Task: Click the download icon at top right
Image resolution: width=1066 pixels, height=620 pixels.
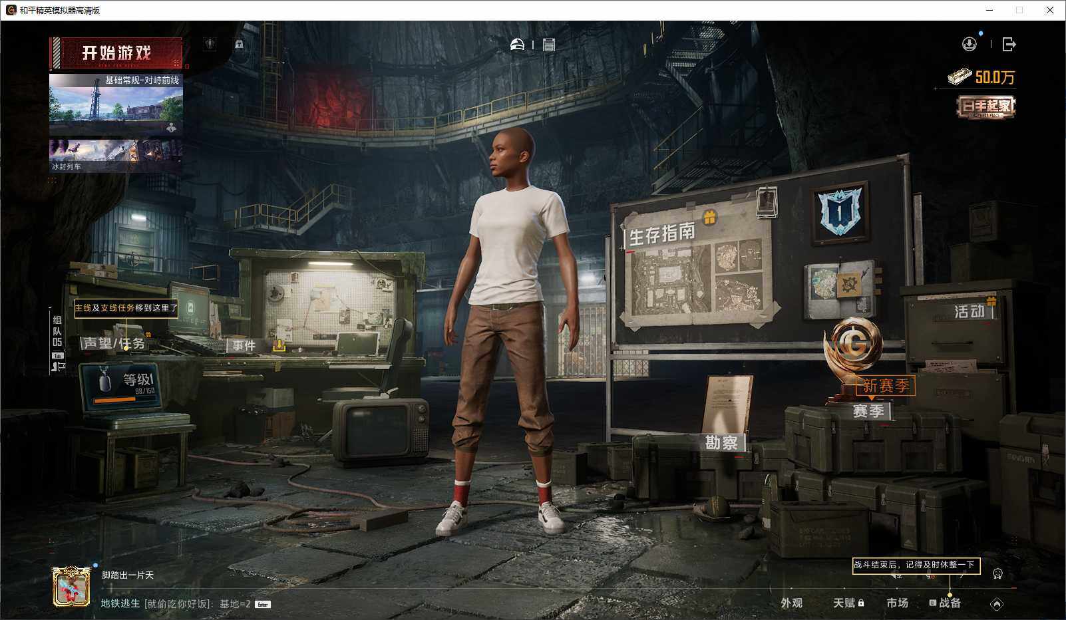Action: pos(970,44)
